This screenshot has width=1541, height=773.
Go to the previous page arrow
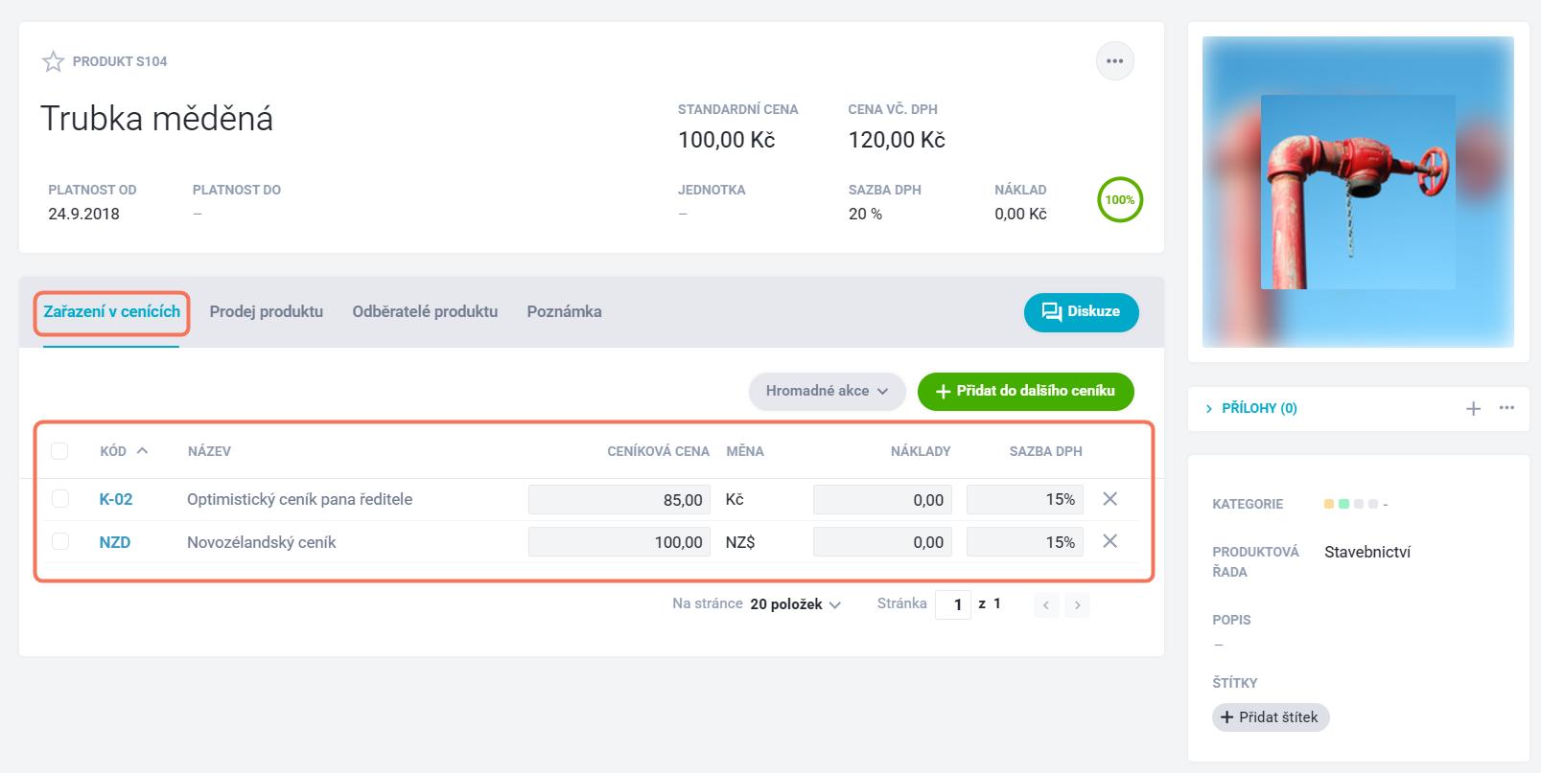1046,605
